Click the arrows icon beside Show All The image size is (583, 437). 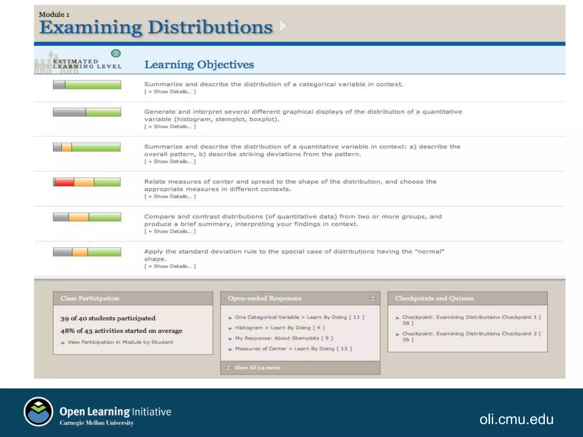click(x=228, y=368)
